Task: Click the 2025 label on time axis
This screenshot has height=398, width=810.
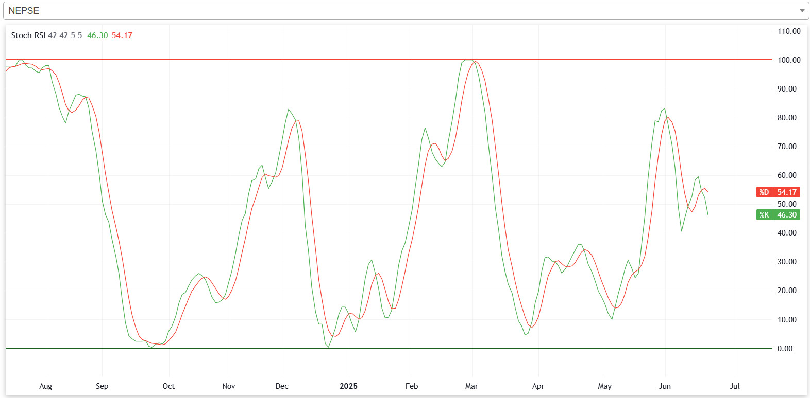Action: (348, 386)
